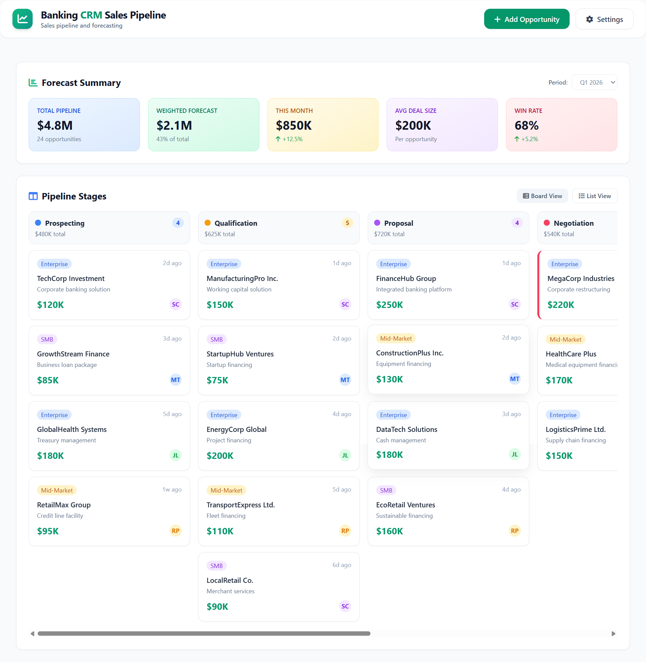Click the Qualification stage count badge showing 5

[x=348, y=222]
